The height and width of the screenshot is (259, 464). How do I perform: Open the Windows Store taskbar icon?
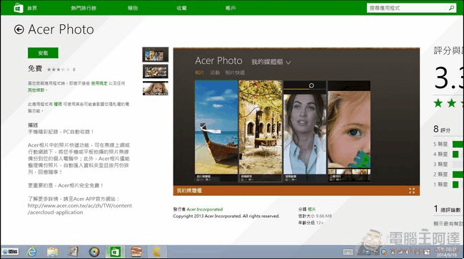[115, 252]
